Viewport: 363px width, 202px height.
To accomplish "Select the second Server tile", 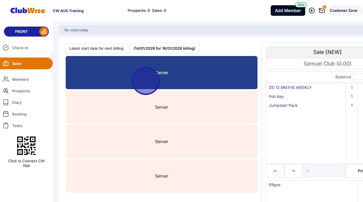I will (x=161, y=107).
